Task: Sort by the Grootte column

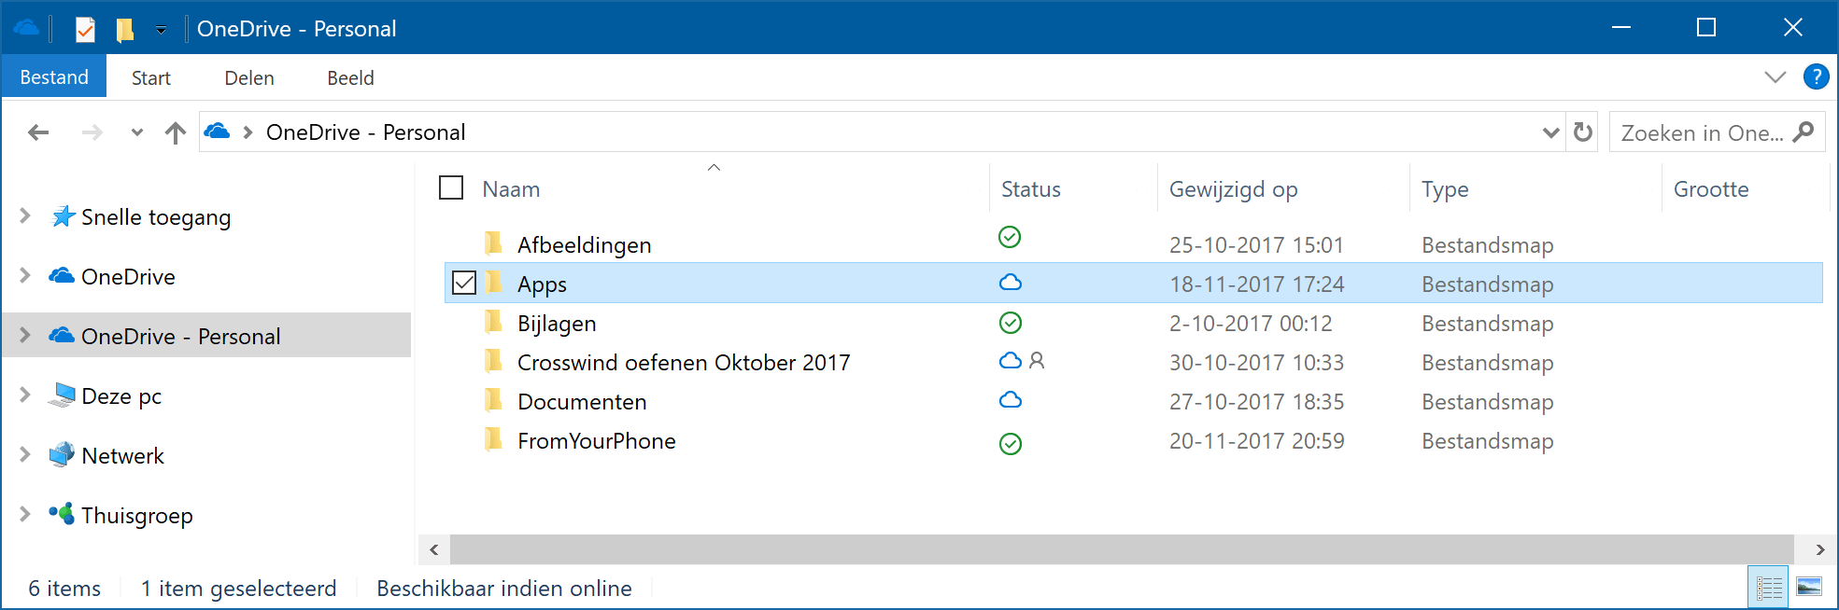Action: pyautogui.click(x=1711, y=189)
